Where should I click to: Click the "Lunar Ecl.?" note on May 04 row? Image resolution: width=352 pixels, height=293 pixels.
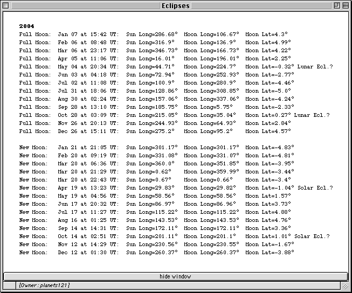315,67
